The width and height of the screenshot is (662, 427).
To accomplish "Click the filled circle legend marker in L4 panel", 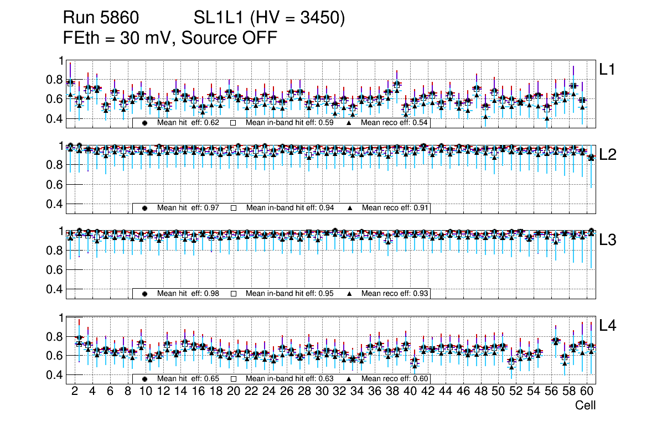I will click(x=145, y=379).
